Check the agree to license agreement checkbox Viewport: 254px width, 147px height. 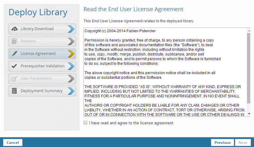pyautogui.click(x=85, y=123)
